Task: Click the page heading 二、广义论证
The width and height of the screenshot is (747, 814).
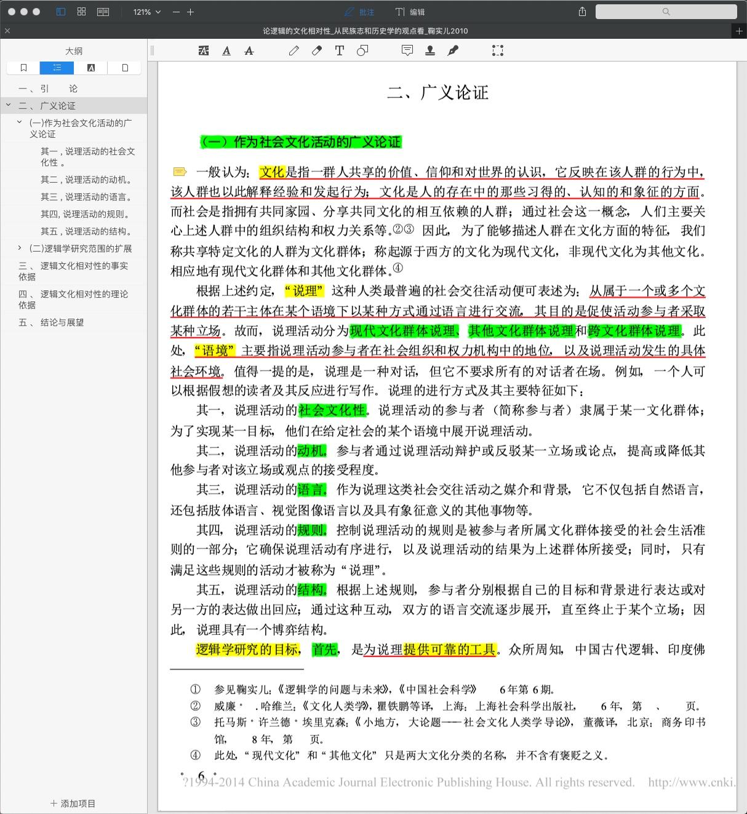Action: pos(437,93)
